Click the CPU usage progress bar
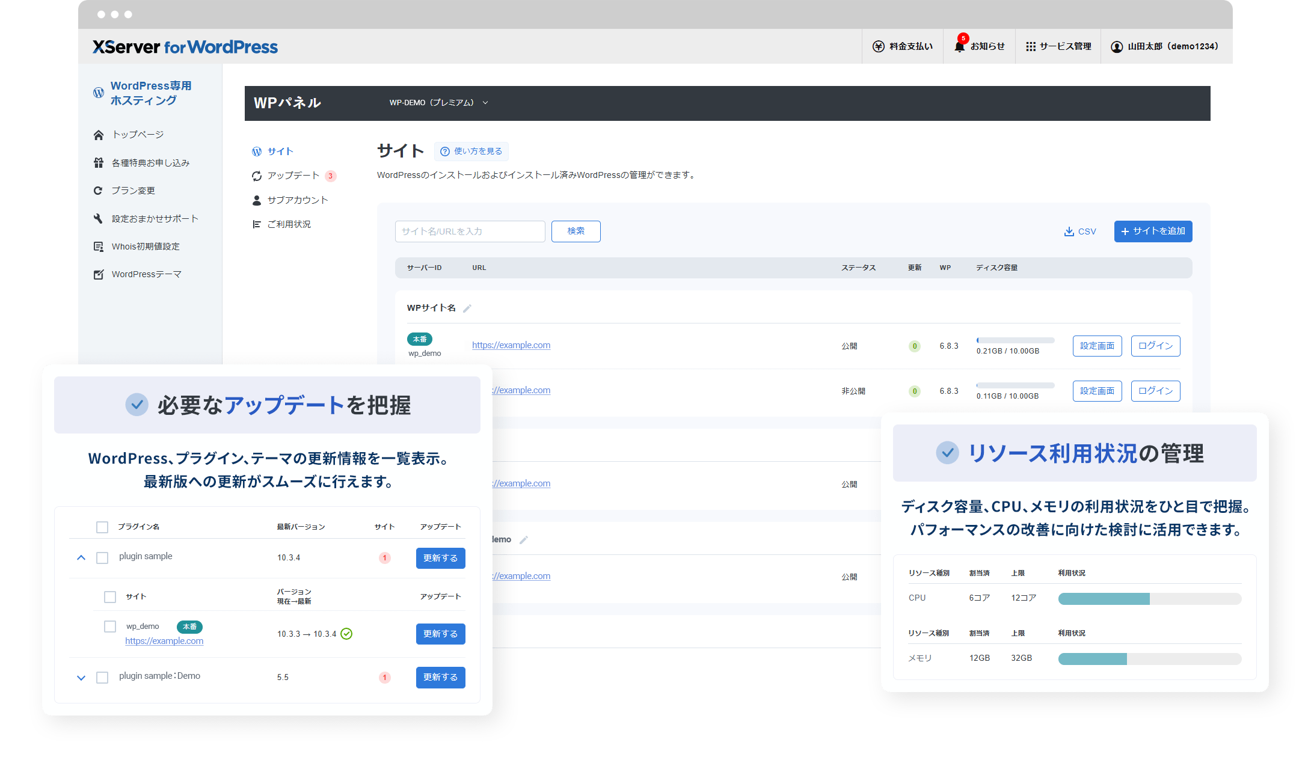 point(1149,599)
